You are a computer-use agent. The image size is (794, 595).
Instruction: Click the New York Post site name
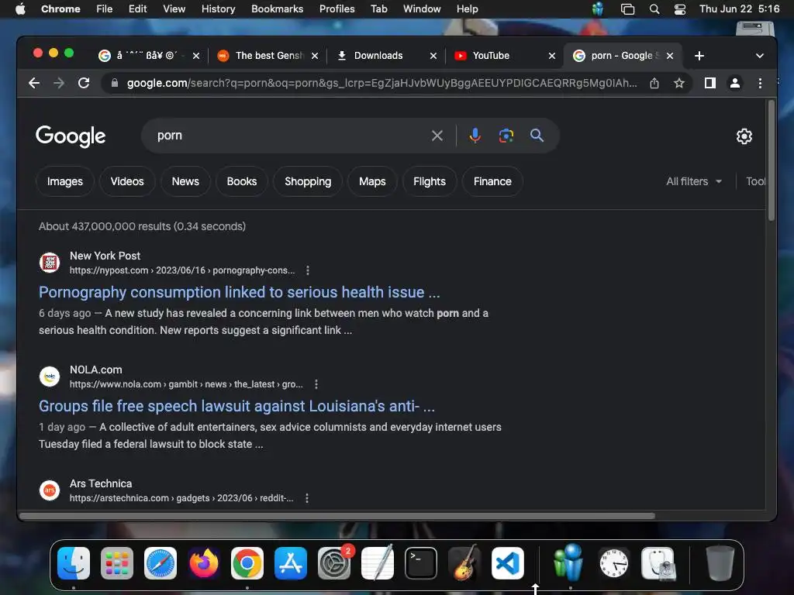(105, 256)
